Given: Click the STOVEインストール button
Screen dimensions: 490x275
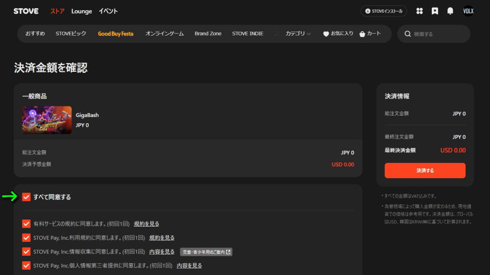Looking at the screenshot, I should click(384, 11).
